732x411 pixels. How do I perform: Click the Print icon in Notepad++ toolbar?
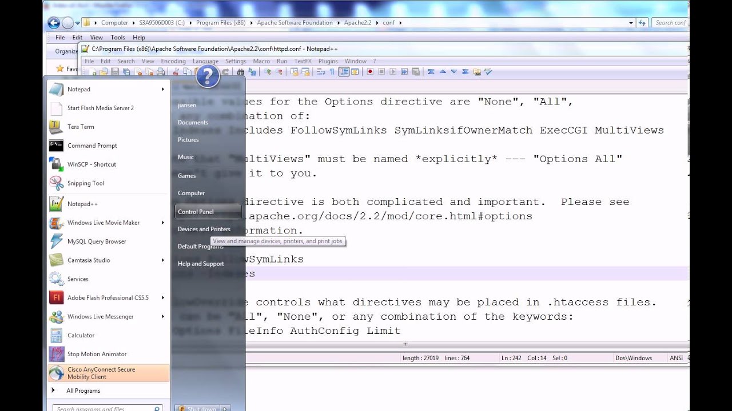click(x=161, y=72)
